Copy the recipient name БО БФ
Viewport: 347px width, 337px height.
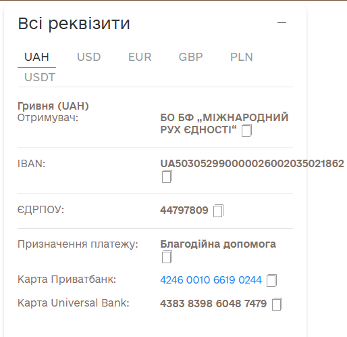coord(246,131)
